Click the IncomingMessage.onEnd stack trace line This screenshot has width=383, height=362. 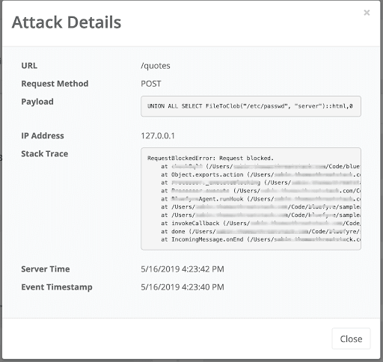tap(260, 239)
